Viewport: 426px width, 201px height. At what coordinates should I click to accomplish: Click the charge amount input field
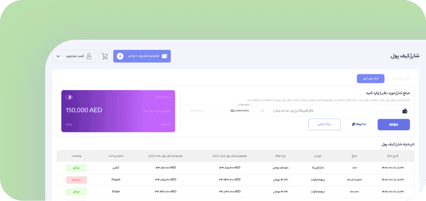(364, 111)
